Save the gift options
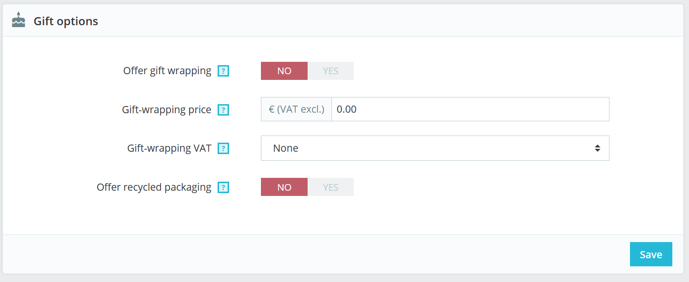 point(650,254)
